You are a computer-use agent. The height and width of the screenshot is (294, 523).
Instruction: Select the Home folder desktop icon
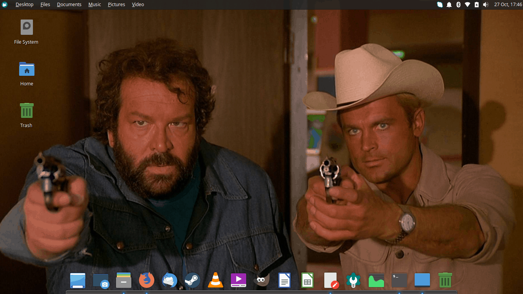(26, 69)
